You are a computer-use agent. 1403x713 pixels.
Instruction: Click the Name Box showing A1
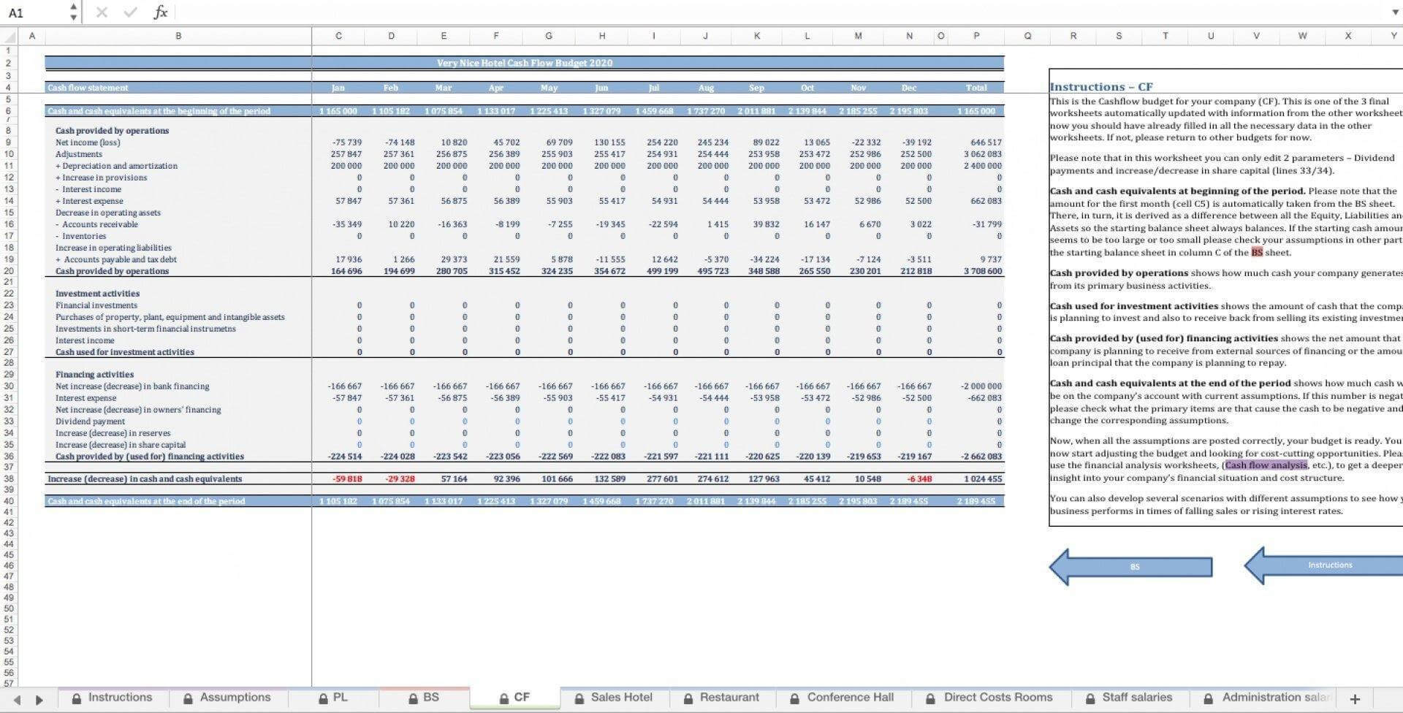(35, 12)
